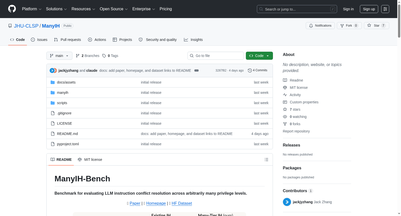Image resolution: width=401 pixels, height=216 pixels.
Task: Open the Insights tab
Action: coord(193,40)
